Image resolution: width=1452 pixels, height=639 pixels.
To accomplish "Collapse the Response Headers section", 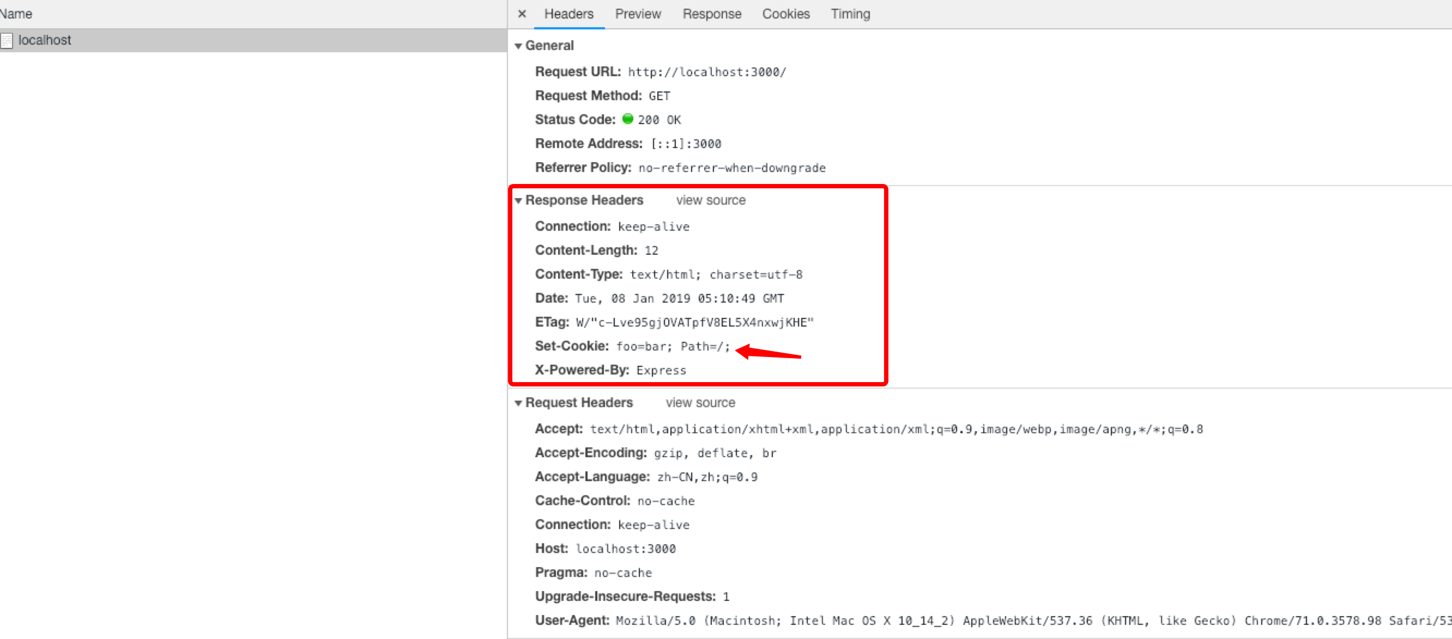I will pos(518,201).
